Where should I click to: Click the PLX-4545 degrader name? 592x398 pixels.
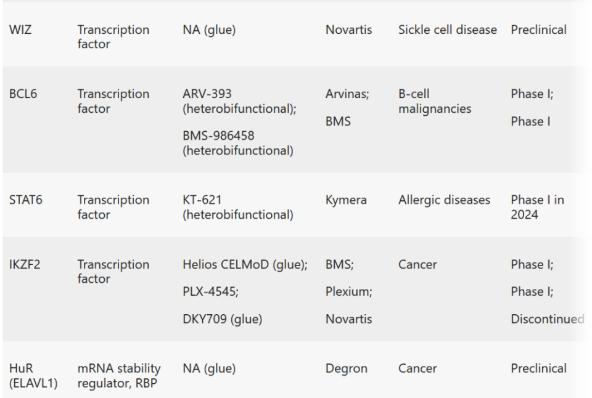210,291
